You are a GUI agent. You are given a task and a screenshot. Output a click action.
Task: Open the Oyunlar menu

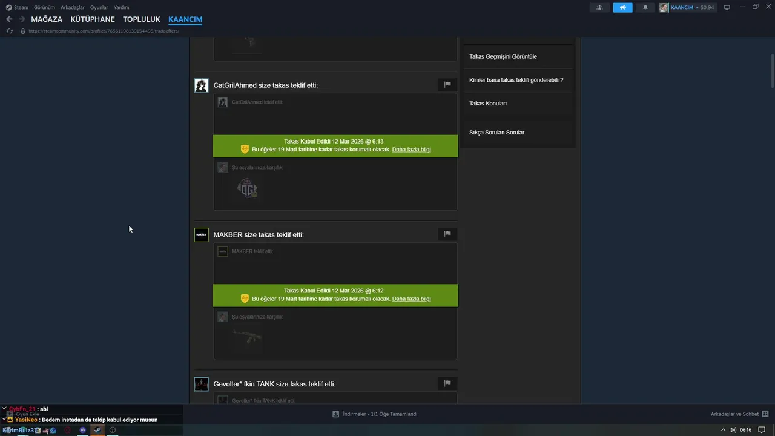(99, 7)
